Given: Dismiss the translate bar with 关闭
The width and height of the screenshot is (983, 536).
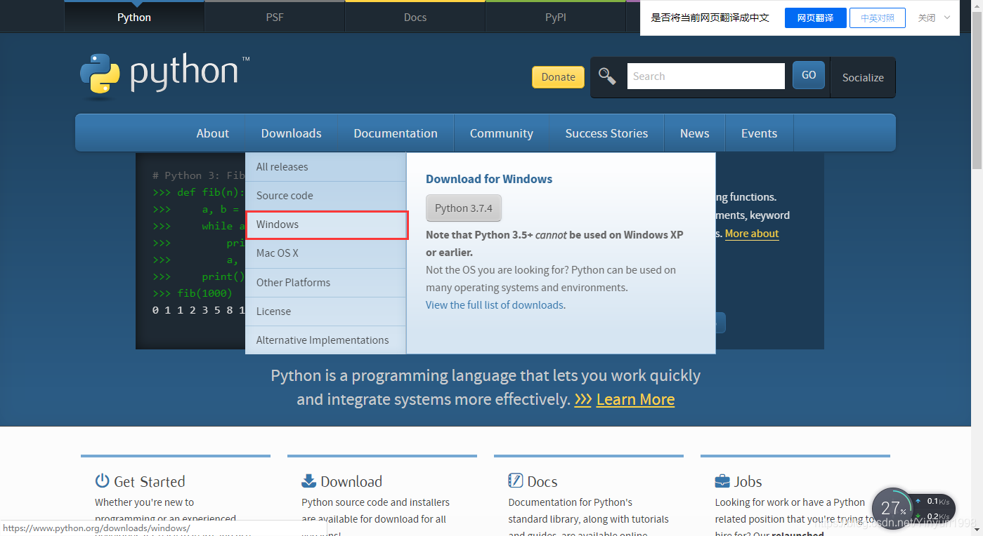Looking at the screenshot, I should [927, 18].
